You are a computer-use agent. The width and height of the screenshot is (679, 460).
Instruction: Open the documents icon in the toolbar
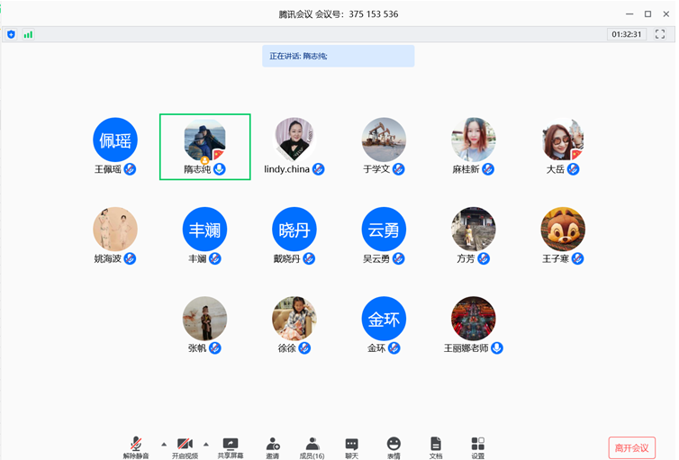436,446
